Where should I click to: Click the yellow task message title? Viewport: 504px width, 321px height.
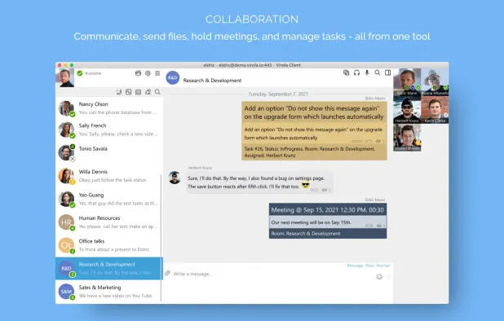314,112
